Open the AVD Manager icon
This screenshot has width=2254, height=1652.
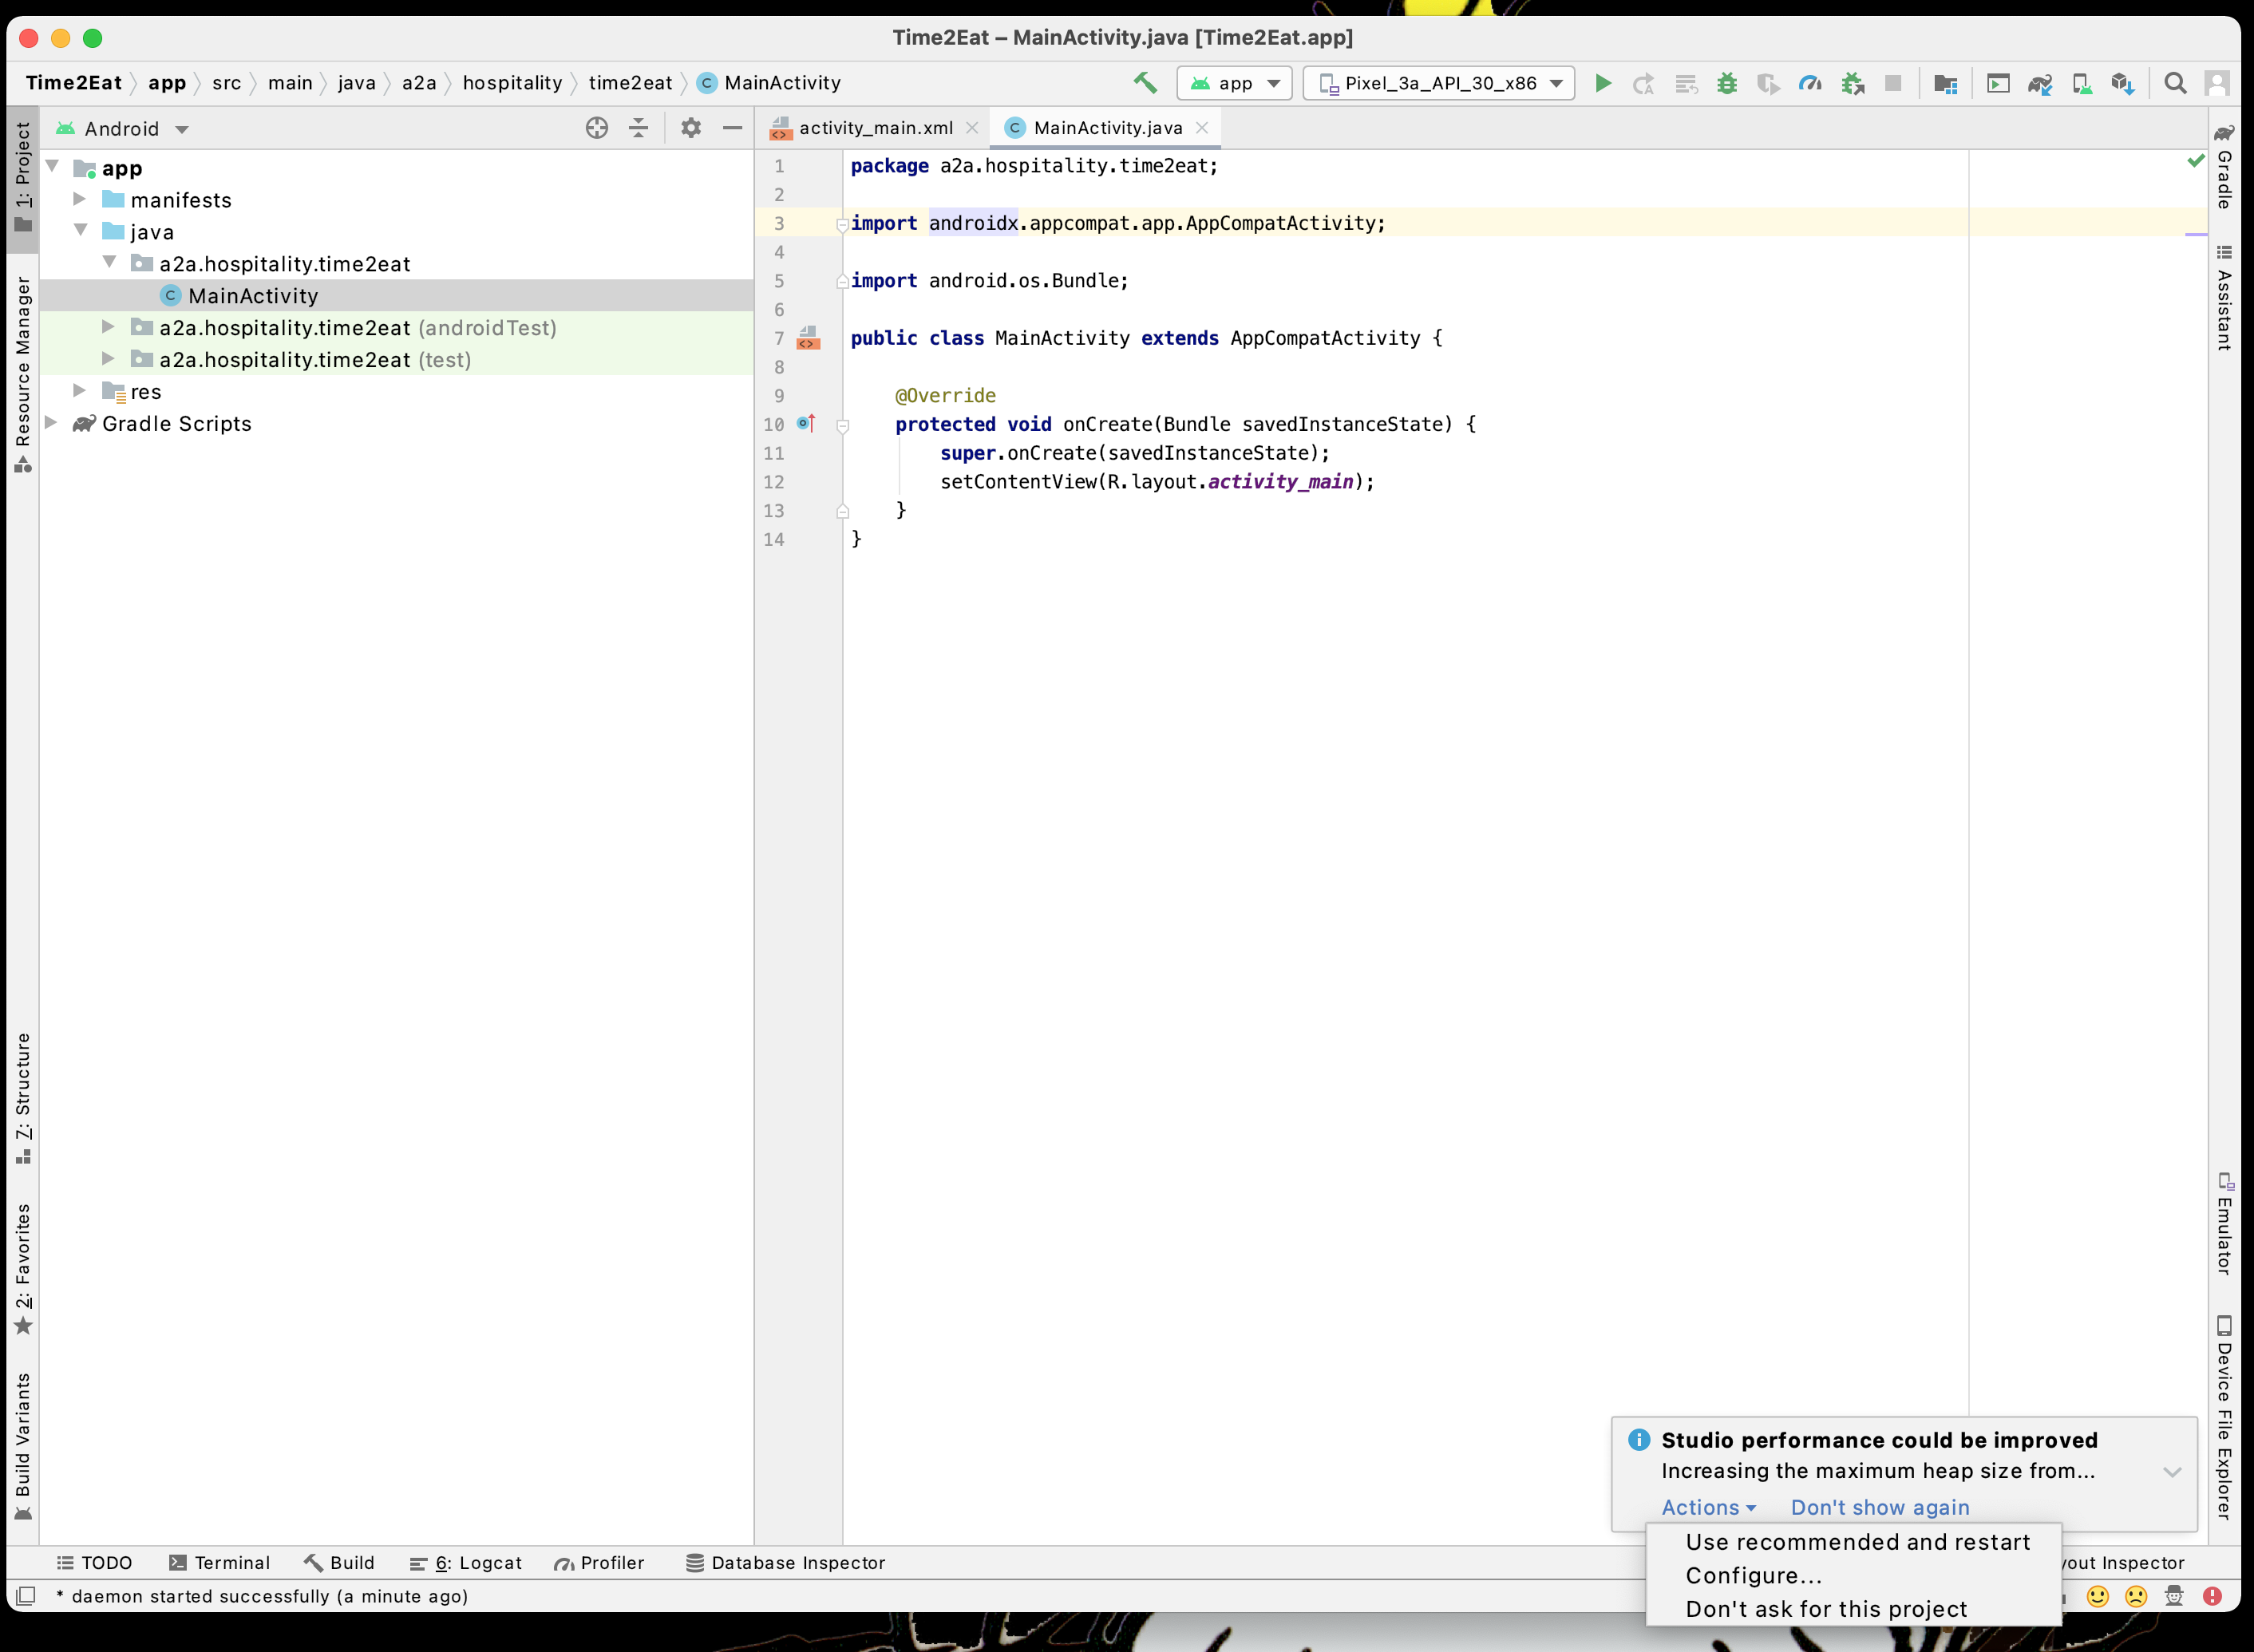coord(2082,83)
